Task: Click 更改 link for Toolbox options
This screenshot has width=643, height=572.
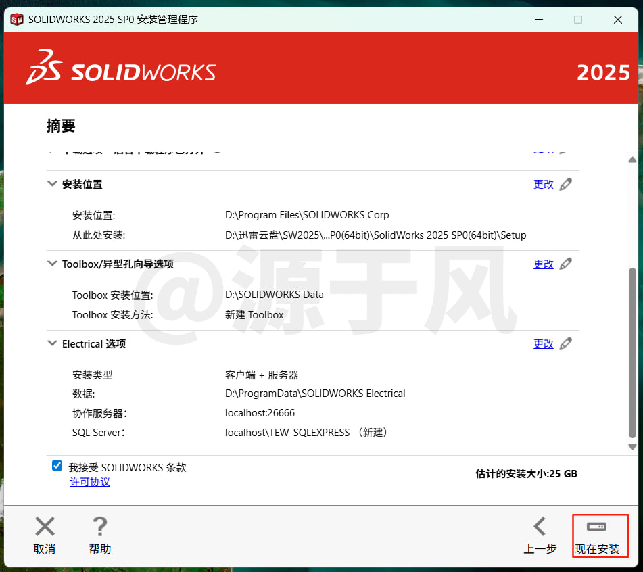Action: click(x=544, y=264)
